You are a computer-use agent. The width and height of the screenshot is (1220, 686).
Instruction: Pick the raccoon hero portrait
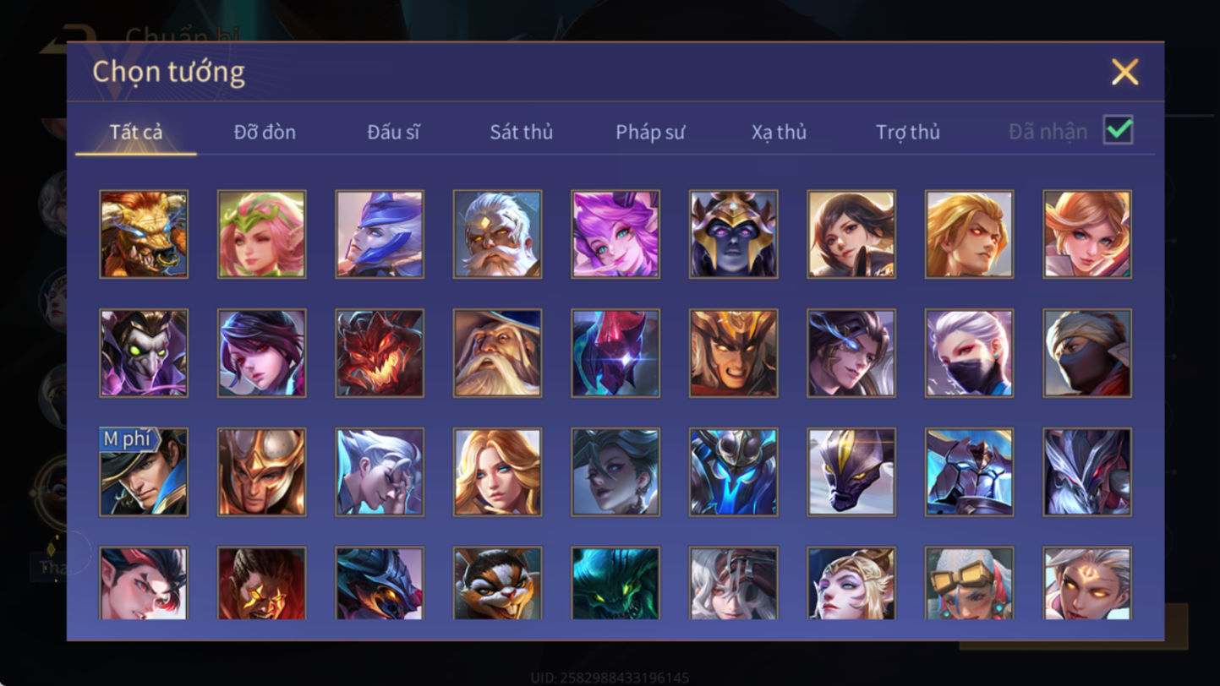[x=497, y=583]
